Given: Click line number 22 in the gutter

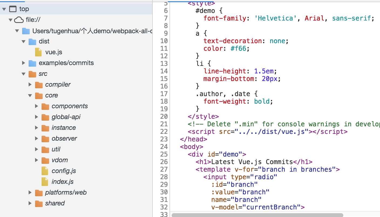Looking at the screenshot, I should [164, 132].
